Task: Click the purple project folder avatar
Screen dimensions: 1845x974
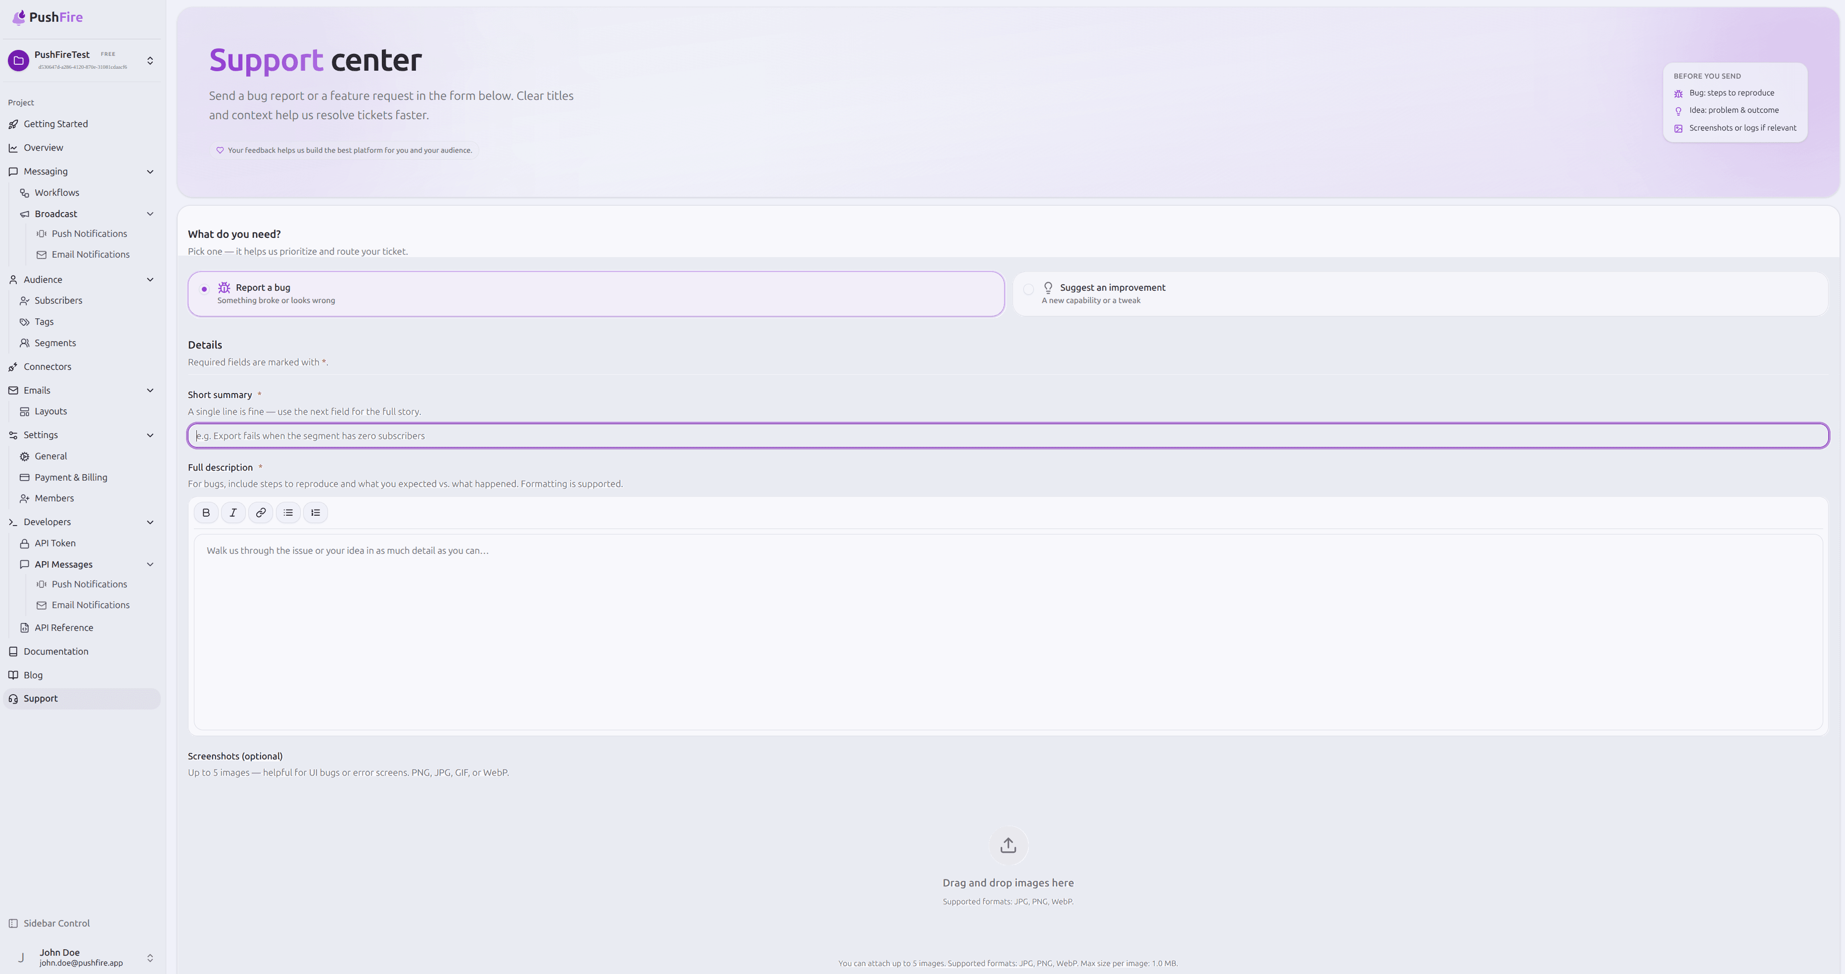Action: pos(19,61)
